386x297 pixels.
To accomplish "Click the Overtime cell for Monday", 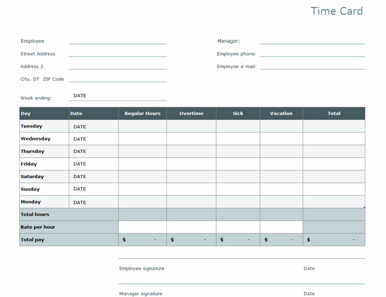I will point(191,202).
